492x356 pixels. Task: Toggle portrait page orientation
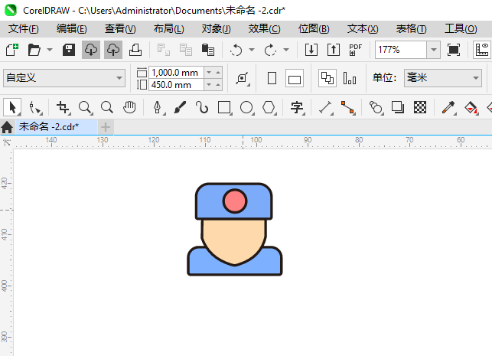click(272, 78)
